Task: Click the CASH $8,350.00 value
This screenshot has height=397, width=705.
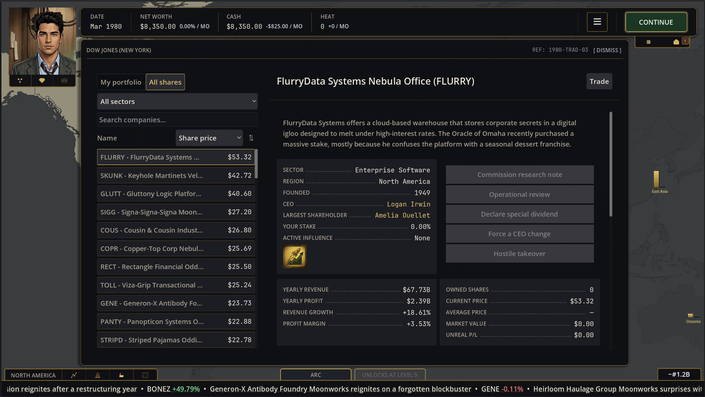Action: click(x=244, y=26)
